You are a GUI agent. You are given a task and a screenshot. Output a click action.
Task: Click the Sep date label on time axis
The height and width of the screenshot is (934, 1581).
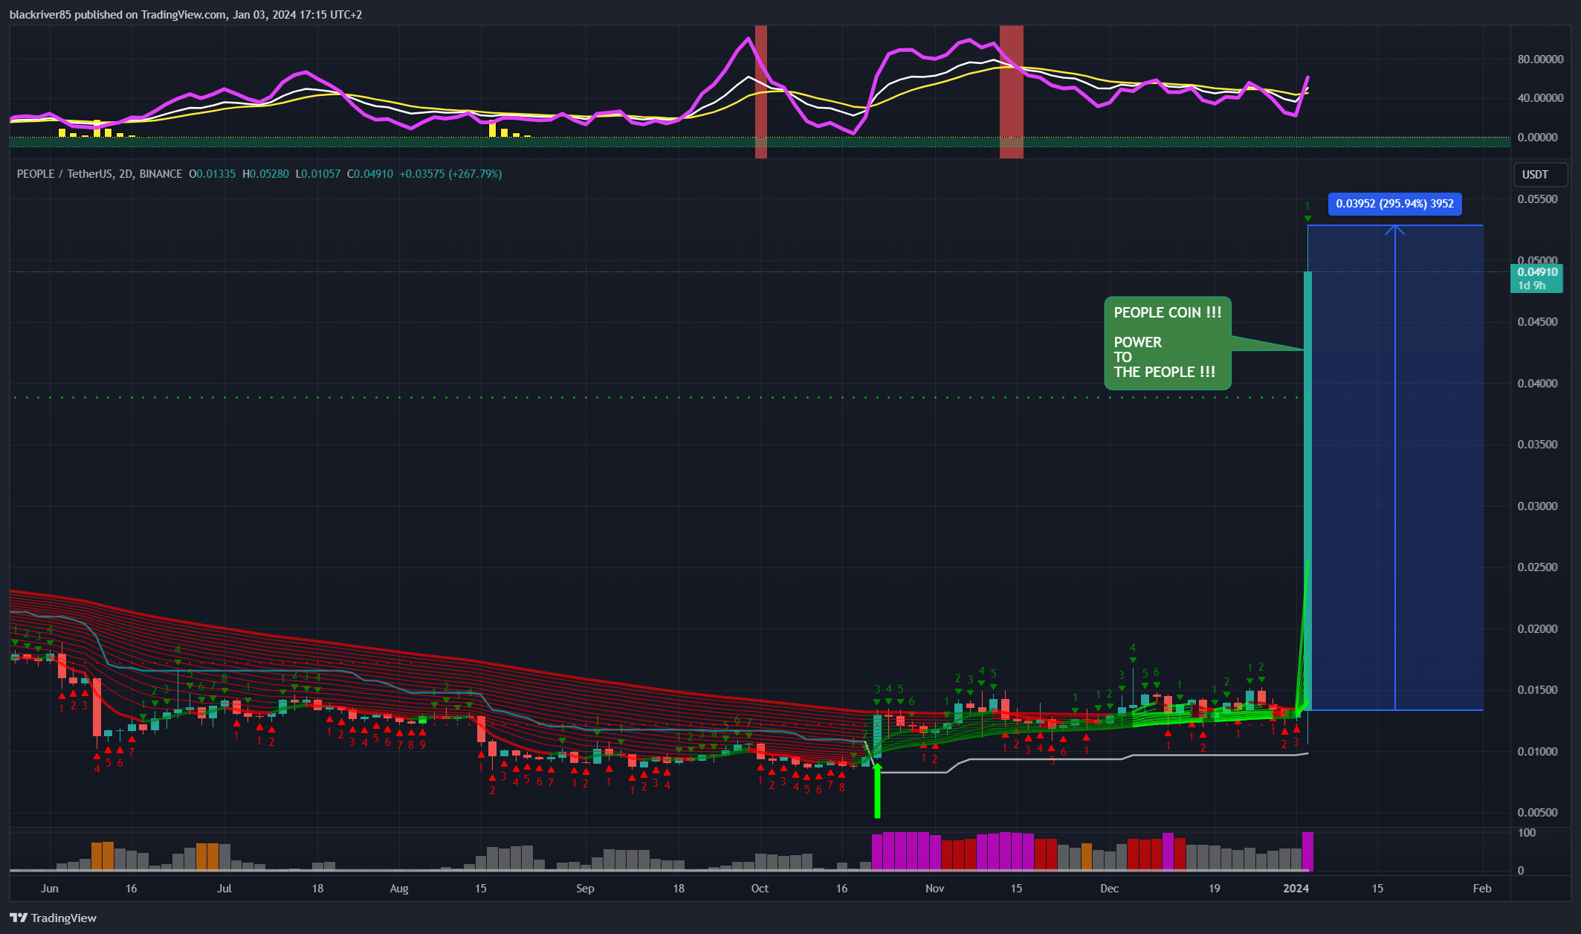coord(586,889)
